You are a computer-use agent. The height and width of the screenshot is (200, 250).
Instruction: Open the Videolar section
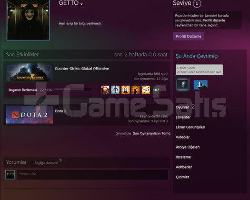182,137
